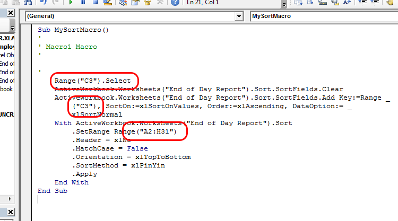The image size is (398, 221).
Task: Close the lower Properties pane with X
Action: (x=11, y=212)
